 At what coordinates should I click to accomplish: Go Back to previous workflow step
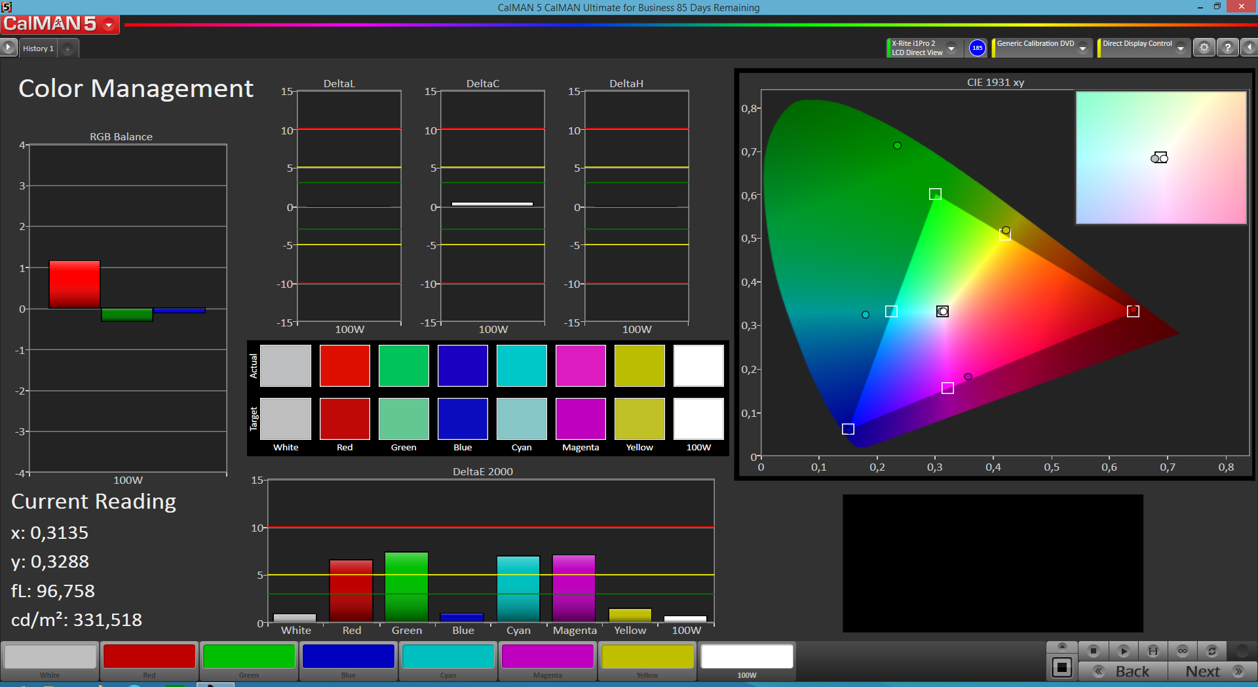coord(1123,671)
